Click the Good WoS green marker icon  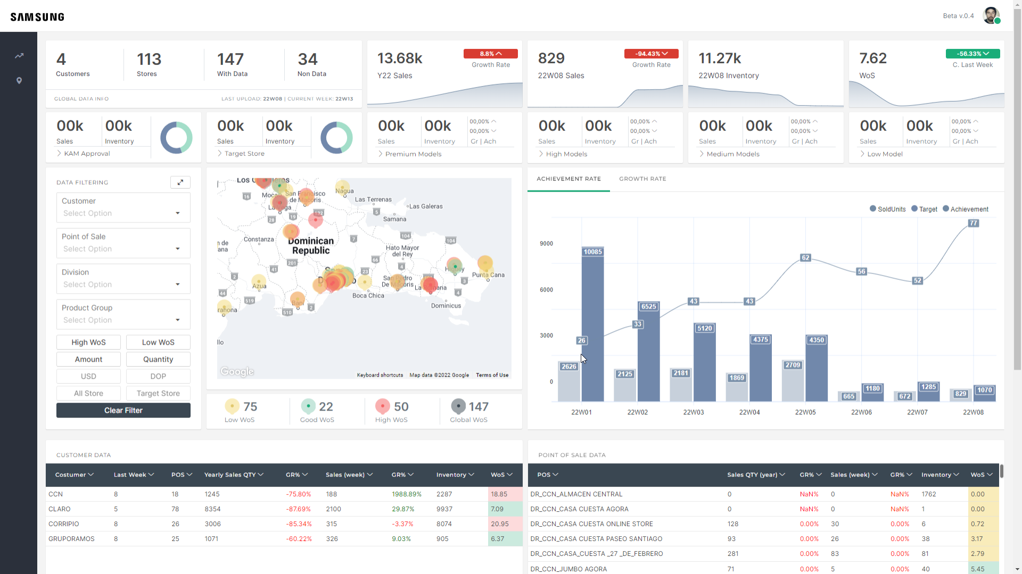tap(308, 406)
